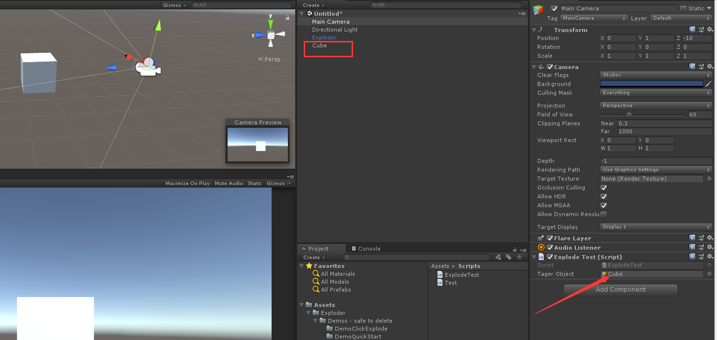
Task: Click the padlock icon on the Project panel
Action: coord(516,248)
